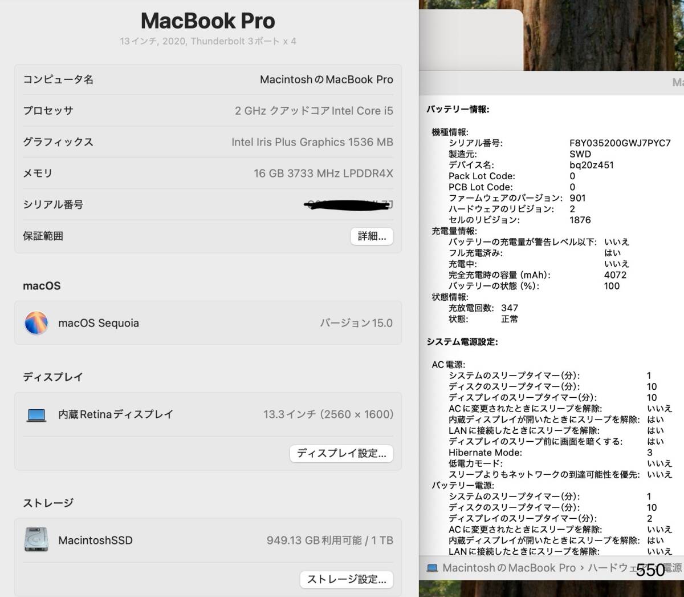Click the macOS Sequoia logo icon

[36, 323]
